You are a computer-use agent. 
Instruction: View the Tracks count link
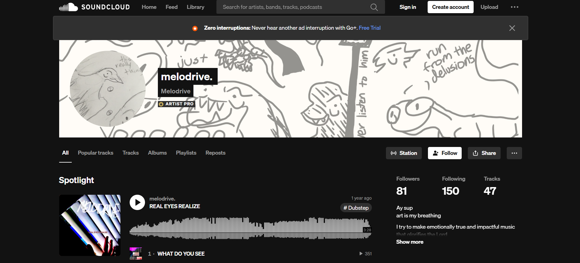[x=492, y=186]
